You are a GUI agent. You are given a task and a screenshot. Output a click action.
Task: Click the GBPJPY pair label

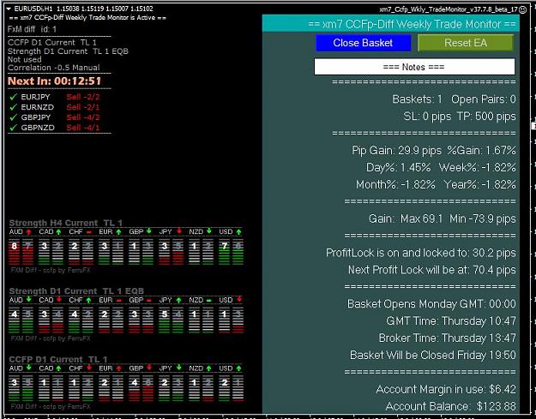coord(36,117)
